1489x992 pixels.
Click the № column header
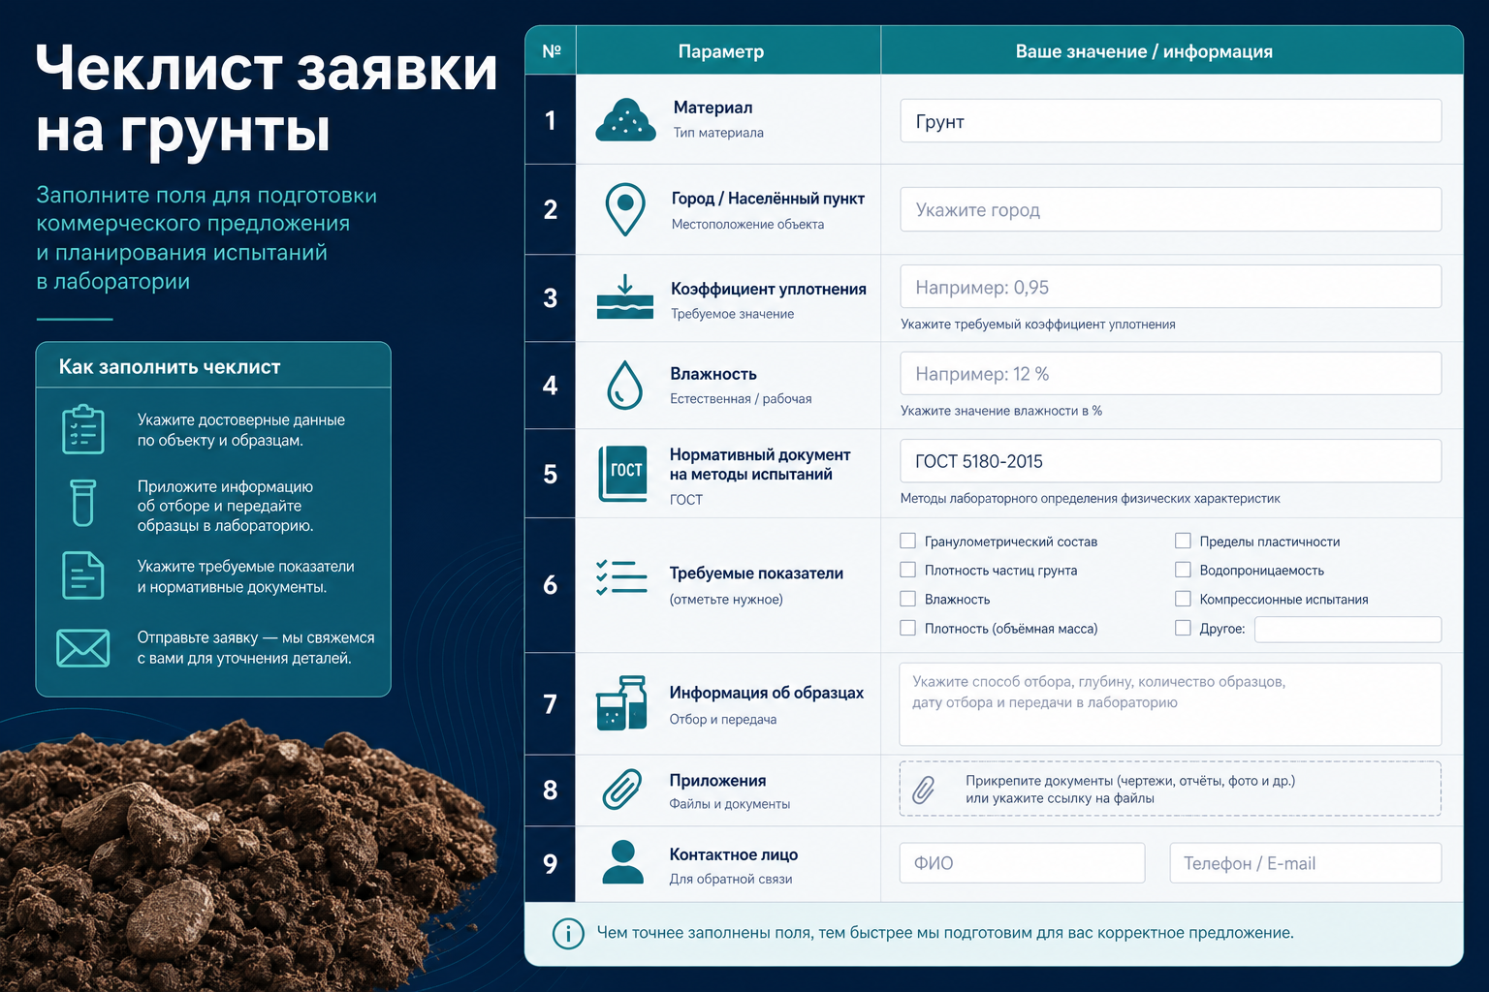[x=551, y=51]
